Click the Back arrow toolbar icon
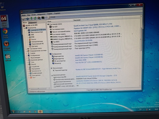159x119 pixels. (x=24, y=19)
